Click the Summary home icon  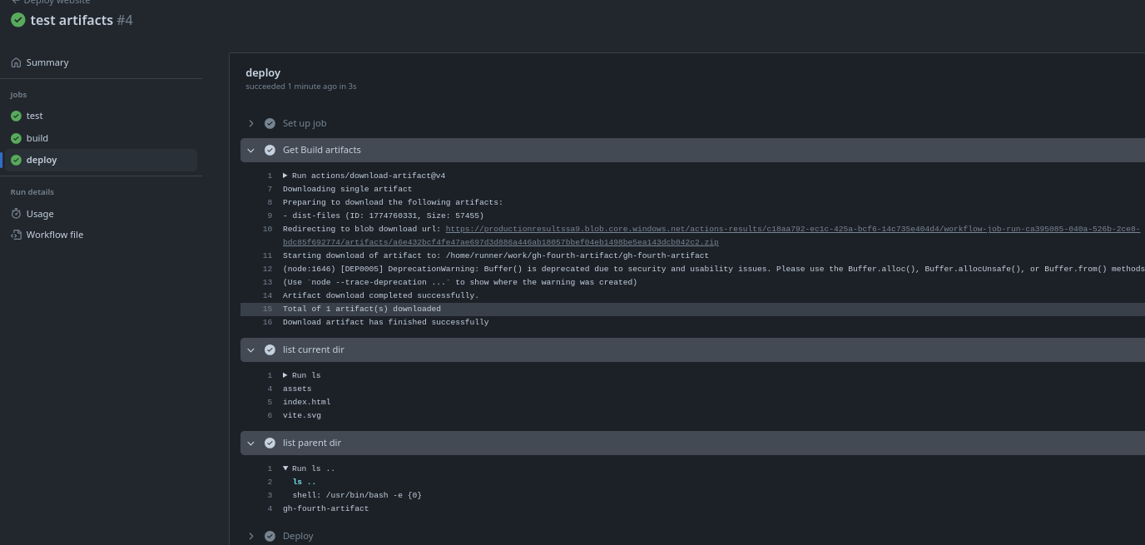coord(16,62)
